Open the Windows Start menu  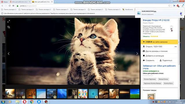click(x=3, y=102)
